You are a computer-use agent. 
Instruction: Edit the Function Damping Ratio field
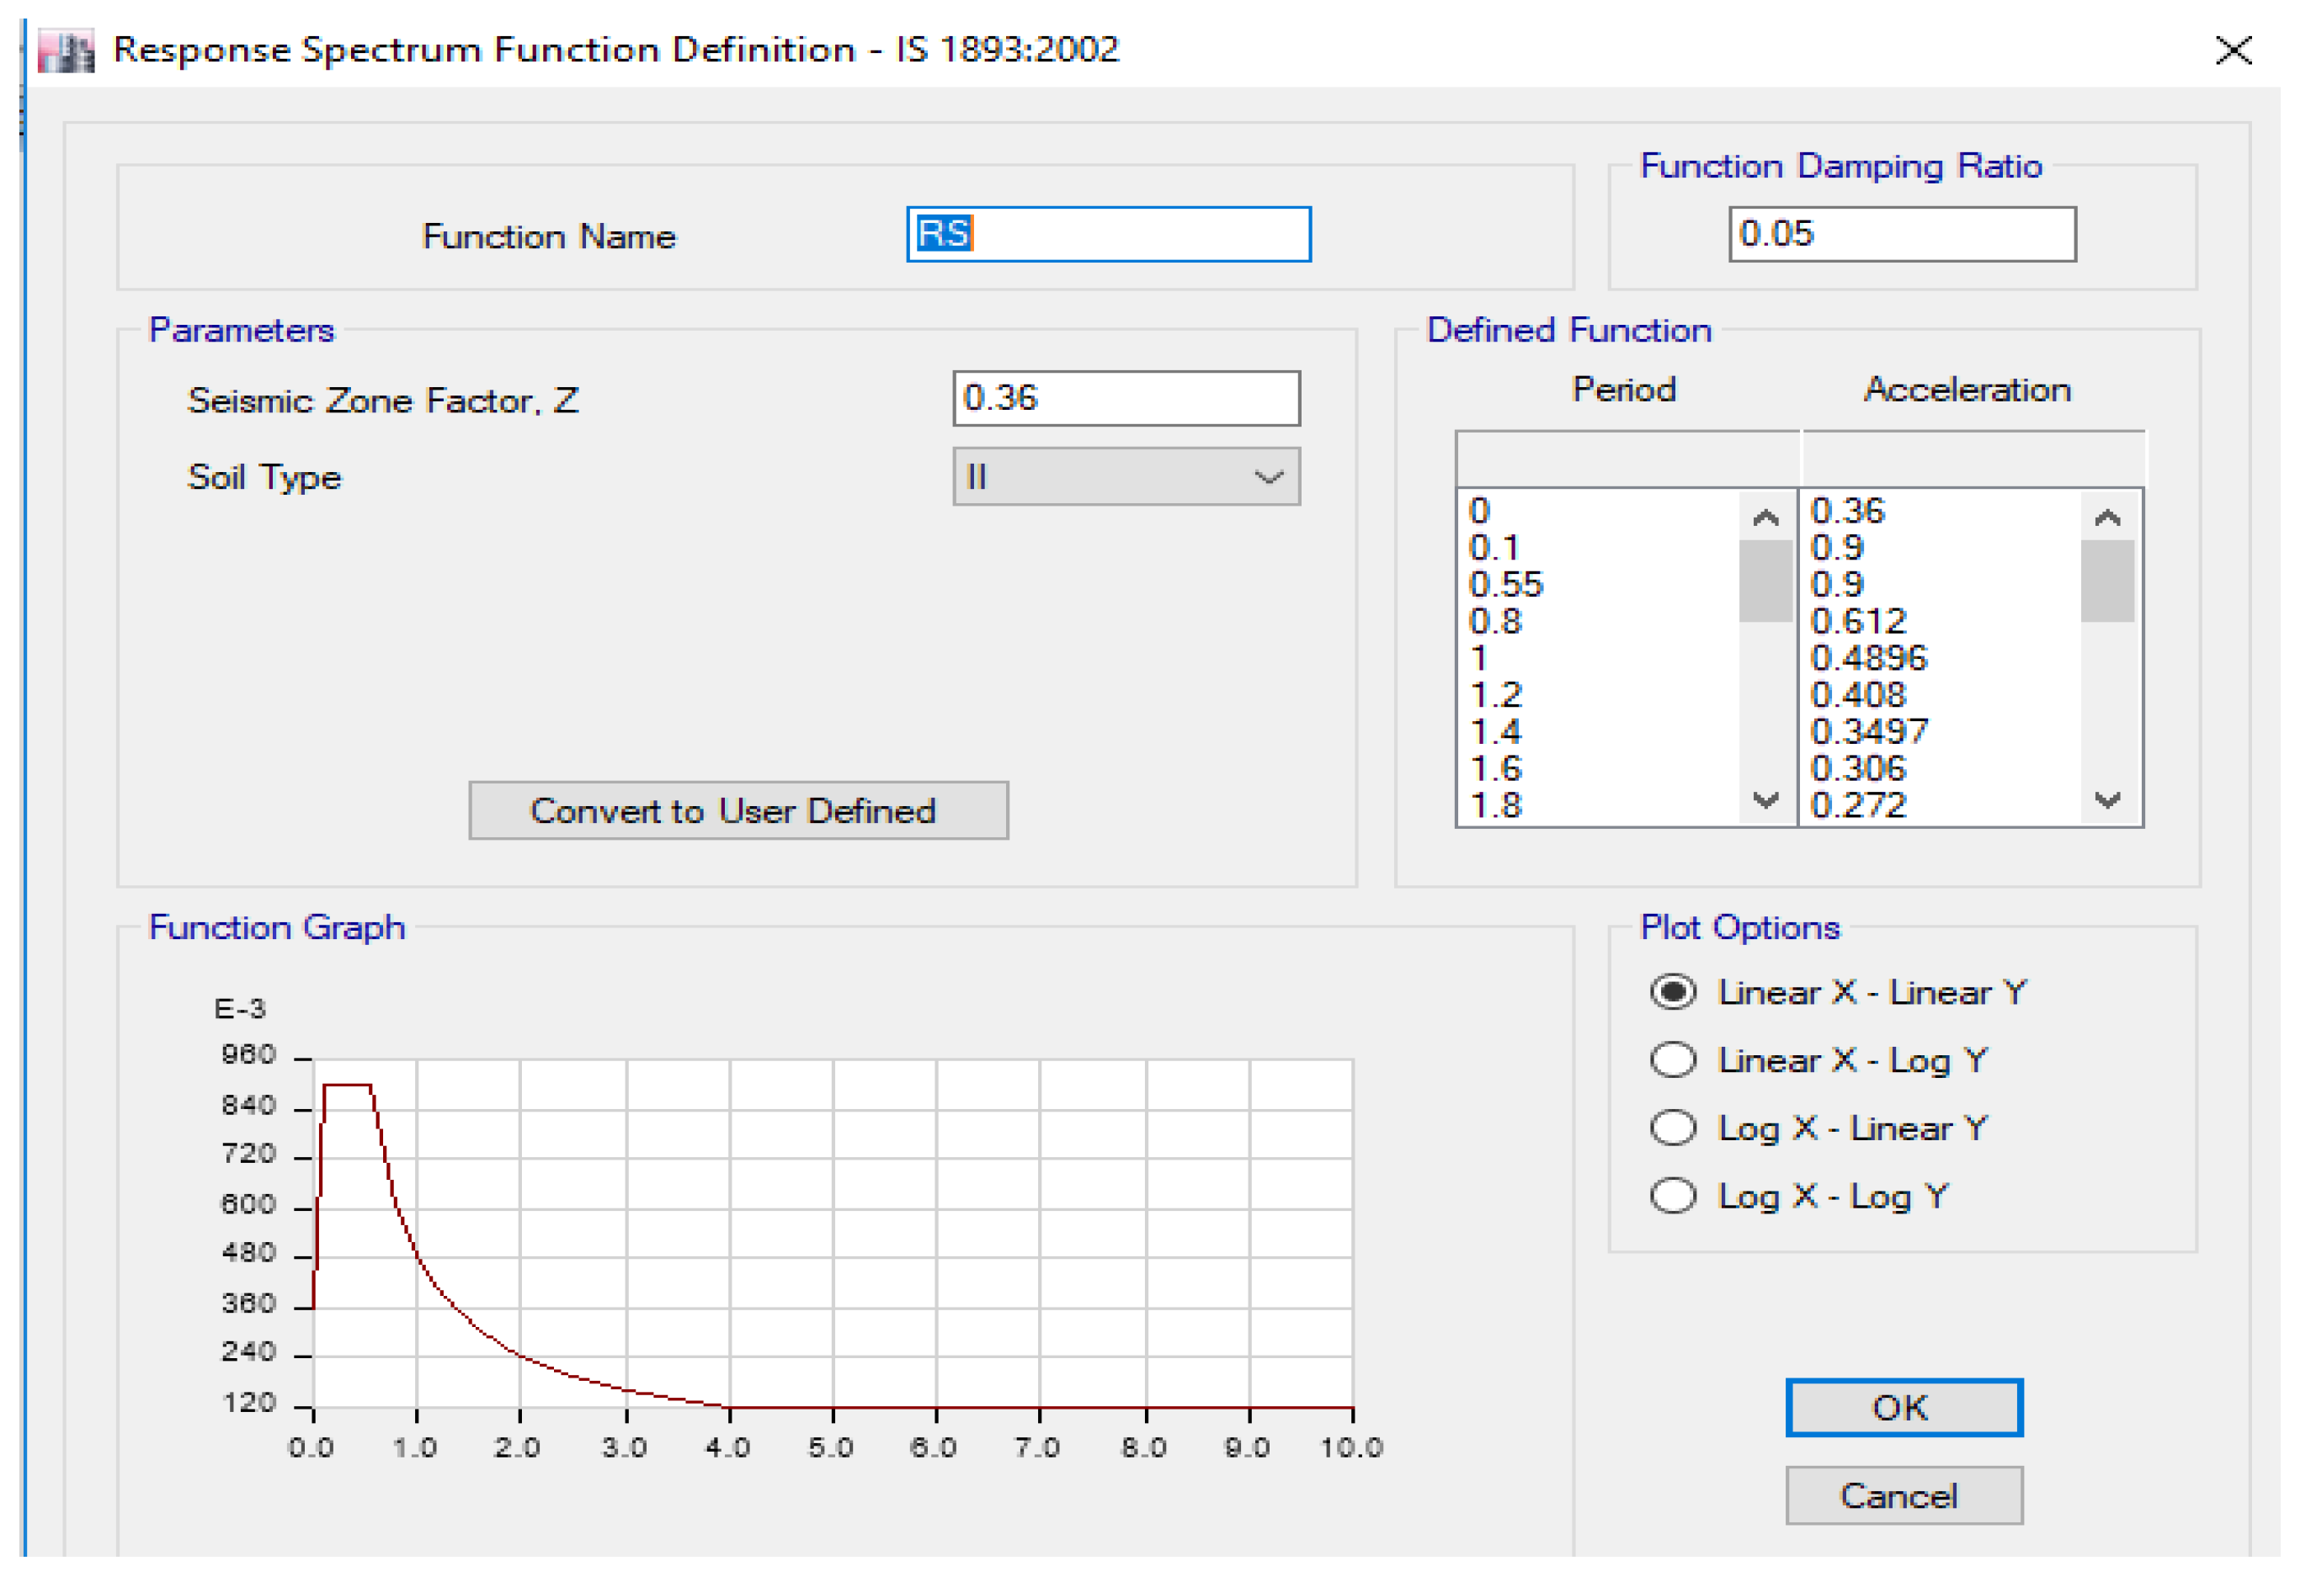click(1901, 235)
